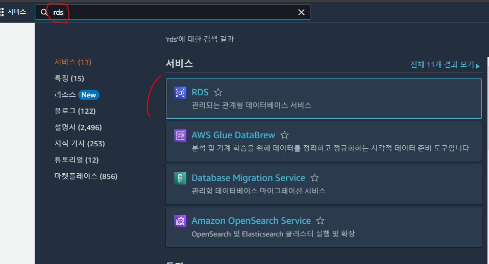Click description OpenSearch 및 Elasticsearch 클러스터 실행 및 확장
This screenshot has height=264, width=489.
point(273,234)
